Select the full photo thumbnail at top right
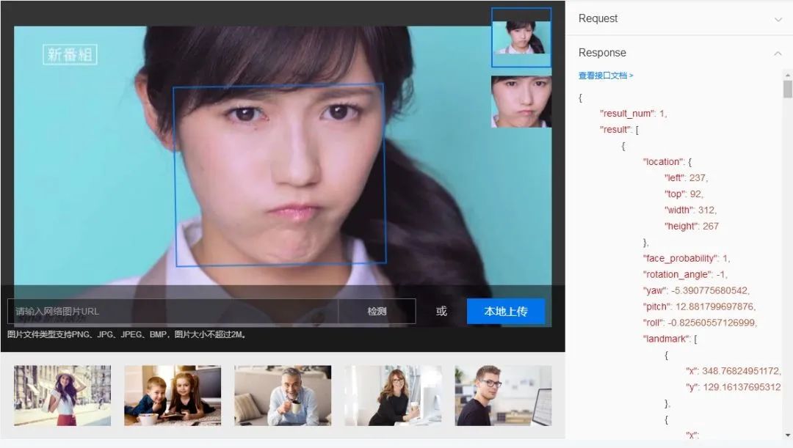This screenshot has width=793, height=448. [x=521, y=37]
